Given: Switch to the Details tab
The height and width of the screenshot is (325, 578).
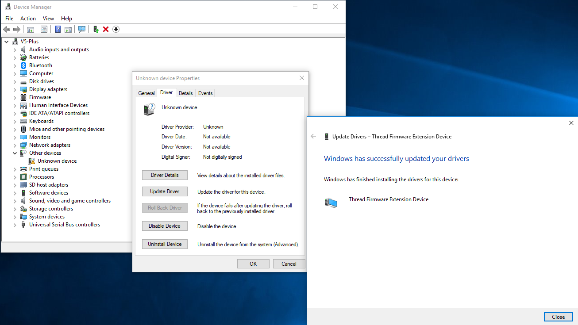Looking at the screenshot, I should [186, 93].
